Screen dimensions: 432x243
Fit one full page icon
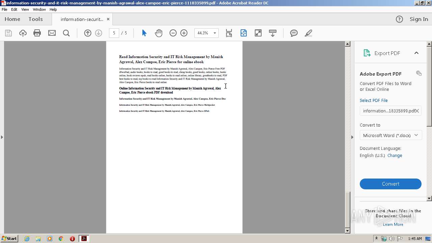point(244,33)
